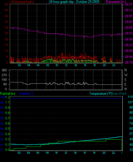Select temperature axis value 107
Screen dimensions: 133x162
pyautogui.click(x=130, y=102)
